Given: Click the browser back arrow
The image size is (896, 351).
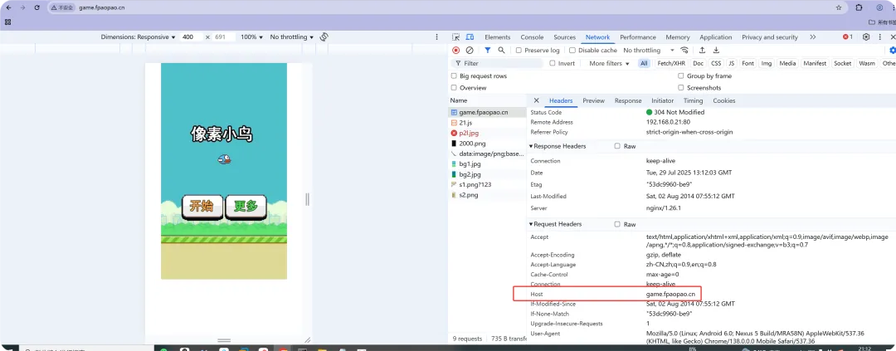Looking at the screenshot, I should pos(8,7).
